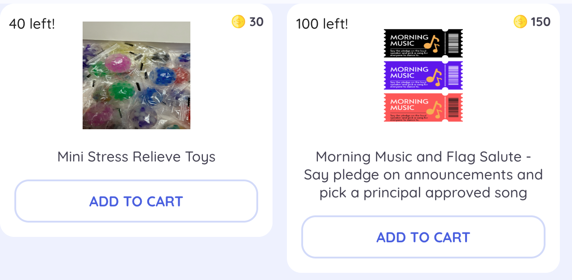
Task: Click the 30 coin price
Action: click(256, 22)
